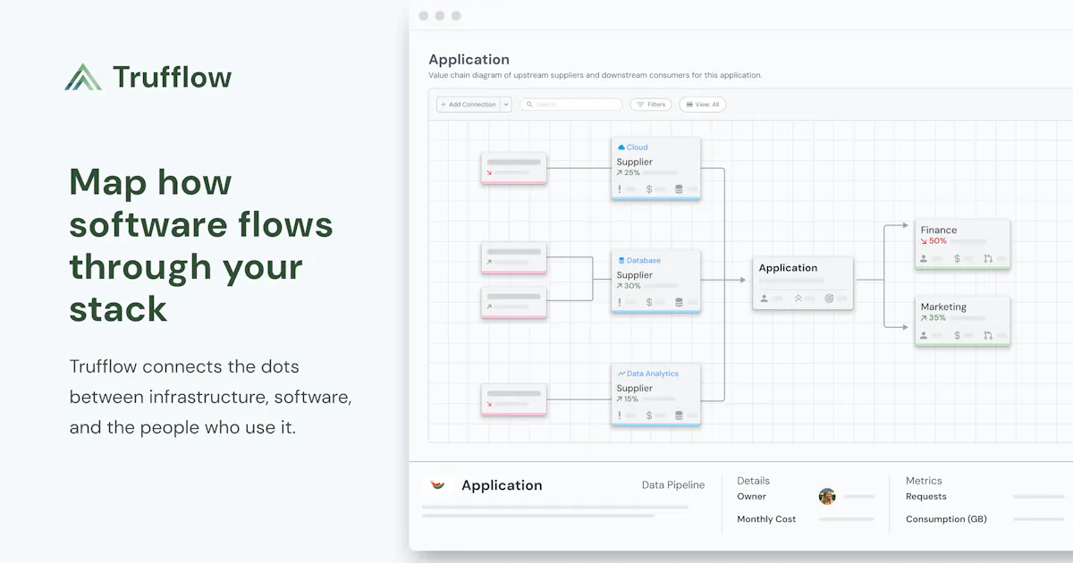Click the Owner label in Details
This screenshot has height=563, width=1073.
pos(751,497)
